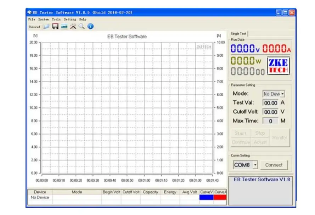
Task: Click the ZKE TECH logo
Action: tap(278, 66)
